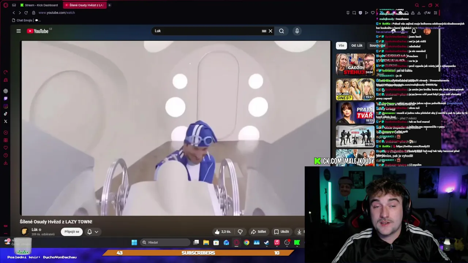Toggle the notification bell for Lůk
This screenshot has height=263, width=468.
tap(90, 232)
